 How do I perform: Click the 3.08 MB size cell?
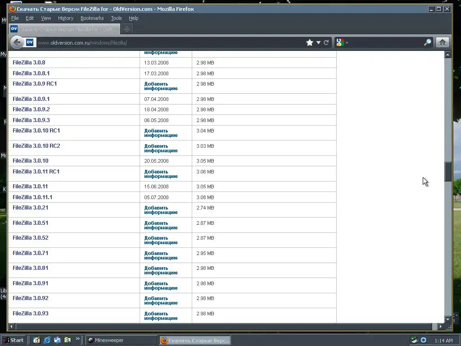205,197
